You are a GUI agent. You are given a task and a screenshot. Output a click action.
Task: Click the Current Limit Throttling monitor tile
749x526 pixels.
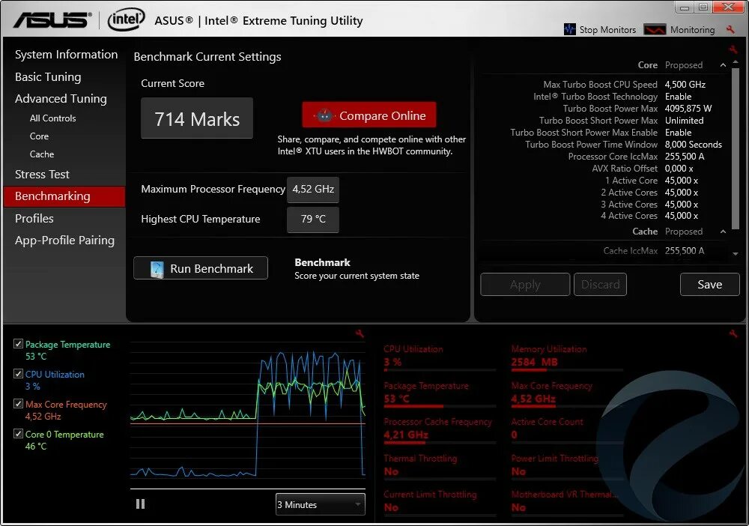click(x=440, y=501)
